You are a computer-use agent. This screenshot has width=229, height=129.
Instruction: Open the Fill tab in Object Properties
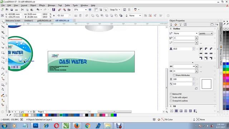click(x=176, y=24)
